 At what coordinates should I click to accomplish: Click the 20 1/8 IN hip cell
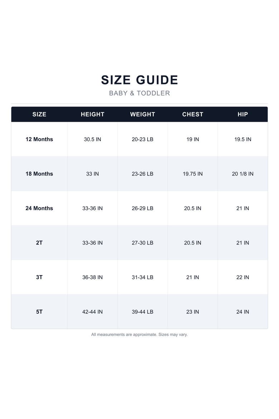click(x=243, y=174)
